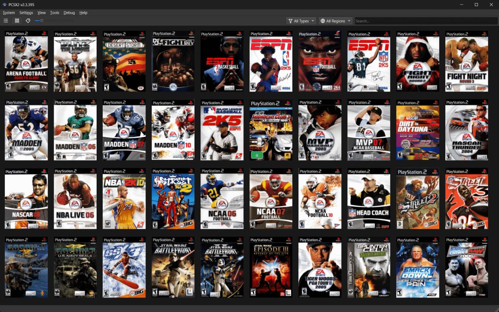
Task: Select the NFL Head Coach cover
Action: coord(369,198)
